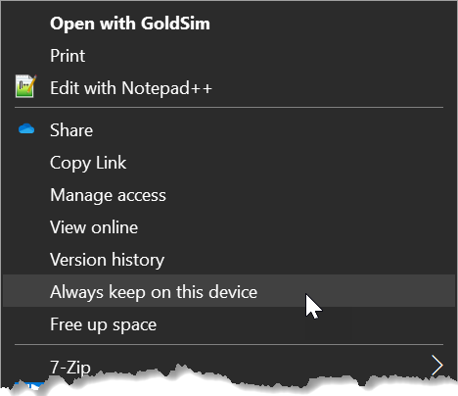
Task: Click the Copy Link text label
Action: pos(88,163)
